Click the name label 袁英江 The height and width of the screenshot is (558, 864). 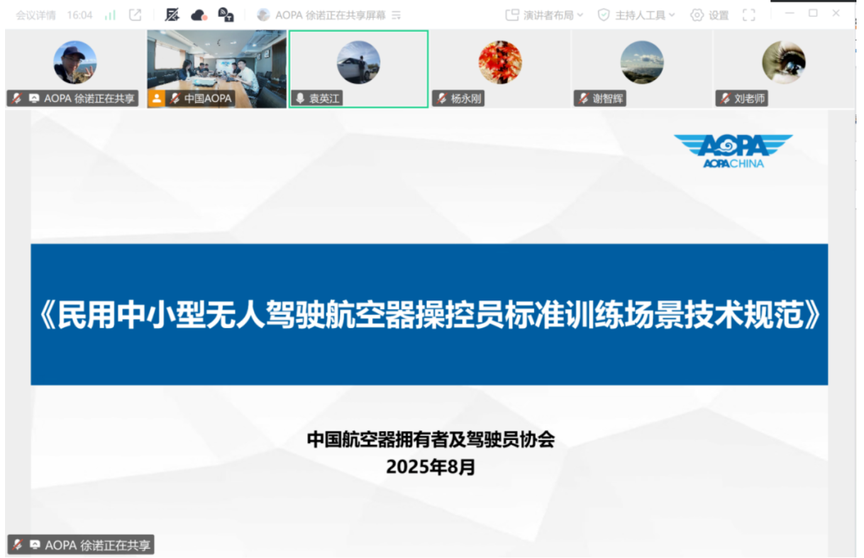324,99
